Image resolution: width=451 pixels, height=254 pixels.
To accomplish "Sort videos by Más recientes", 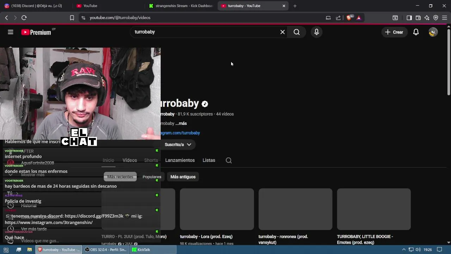I will [120, 177].
